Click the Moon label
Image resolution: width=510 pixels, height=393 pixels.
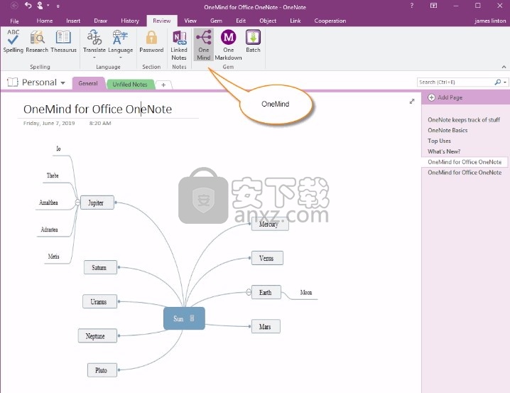(x=305, y=293)
